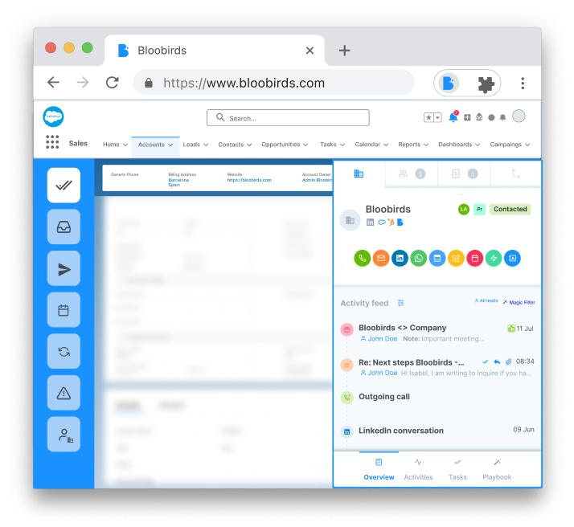The image size is (574, 527).
Task: Toggle the Magic Filter in activity feed
Action: pos(519,302)
